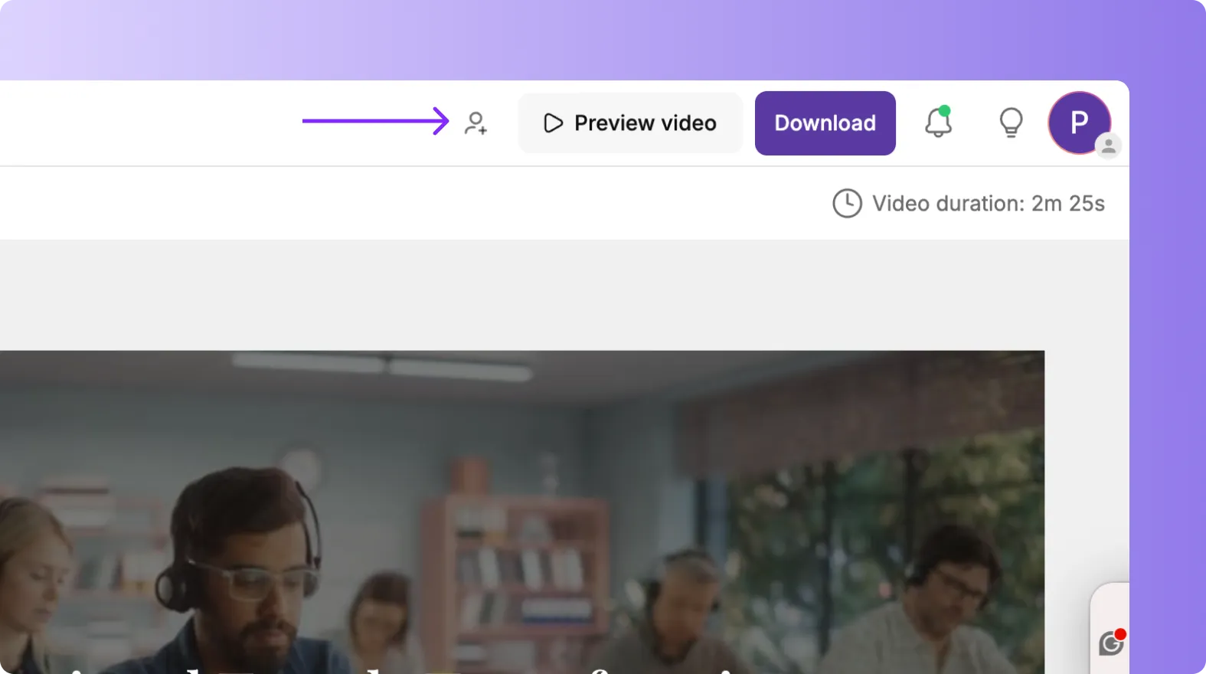Click the Video duration: 2m 25s text
The width and height of the screenshot is (1206, 674).
click(989, 204)
